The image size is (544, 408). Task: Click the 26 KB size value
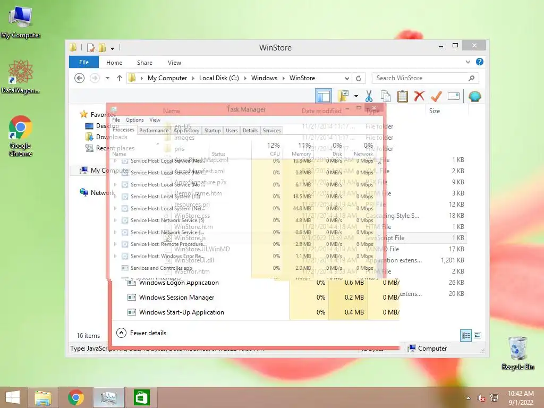point(456,283)
